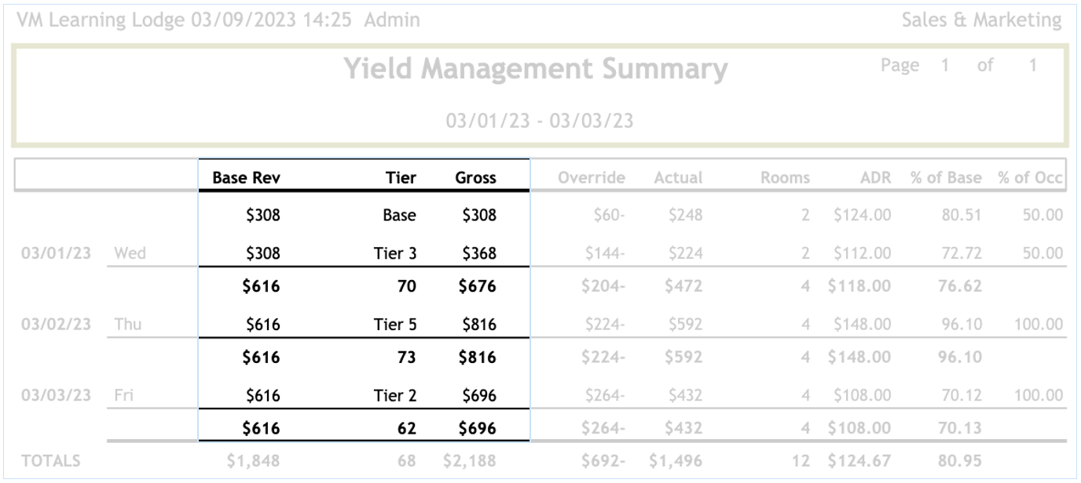Click the % of Occ header
The width and height of the screenshot is (1081, 483).
click(x=1030, y=178)
